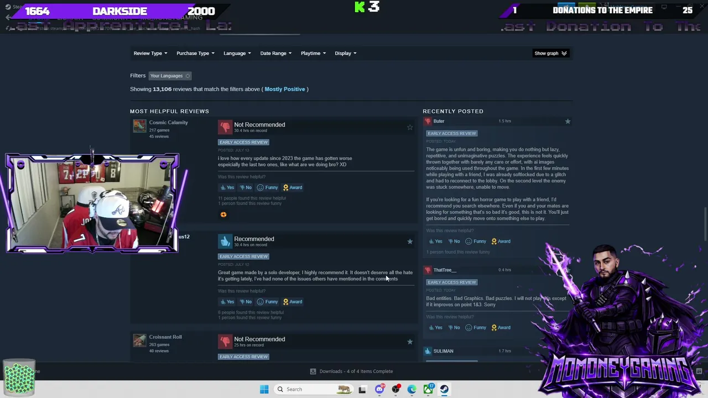Mark the solo developer review as Funny

(267, 302)
